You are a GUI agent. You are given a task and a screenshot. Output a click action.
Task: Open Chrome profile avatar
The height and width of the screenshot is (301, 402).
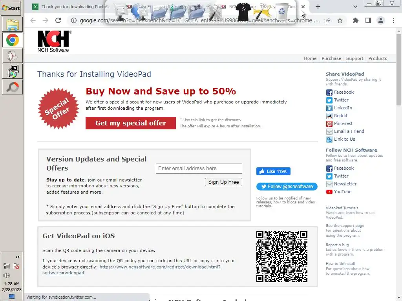(x=381, y=20)
